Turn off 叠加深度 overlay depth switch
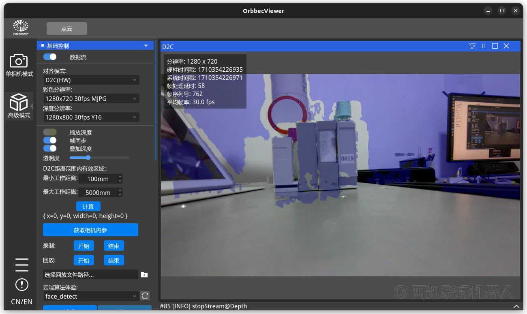527x314 pixels. pyautogui.click(x=50, y=149)
